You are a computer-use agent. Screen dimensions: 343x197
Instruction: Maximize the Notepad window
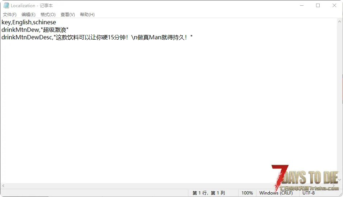(318, 5)
